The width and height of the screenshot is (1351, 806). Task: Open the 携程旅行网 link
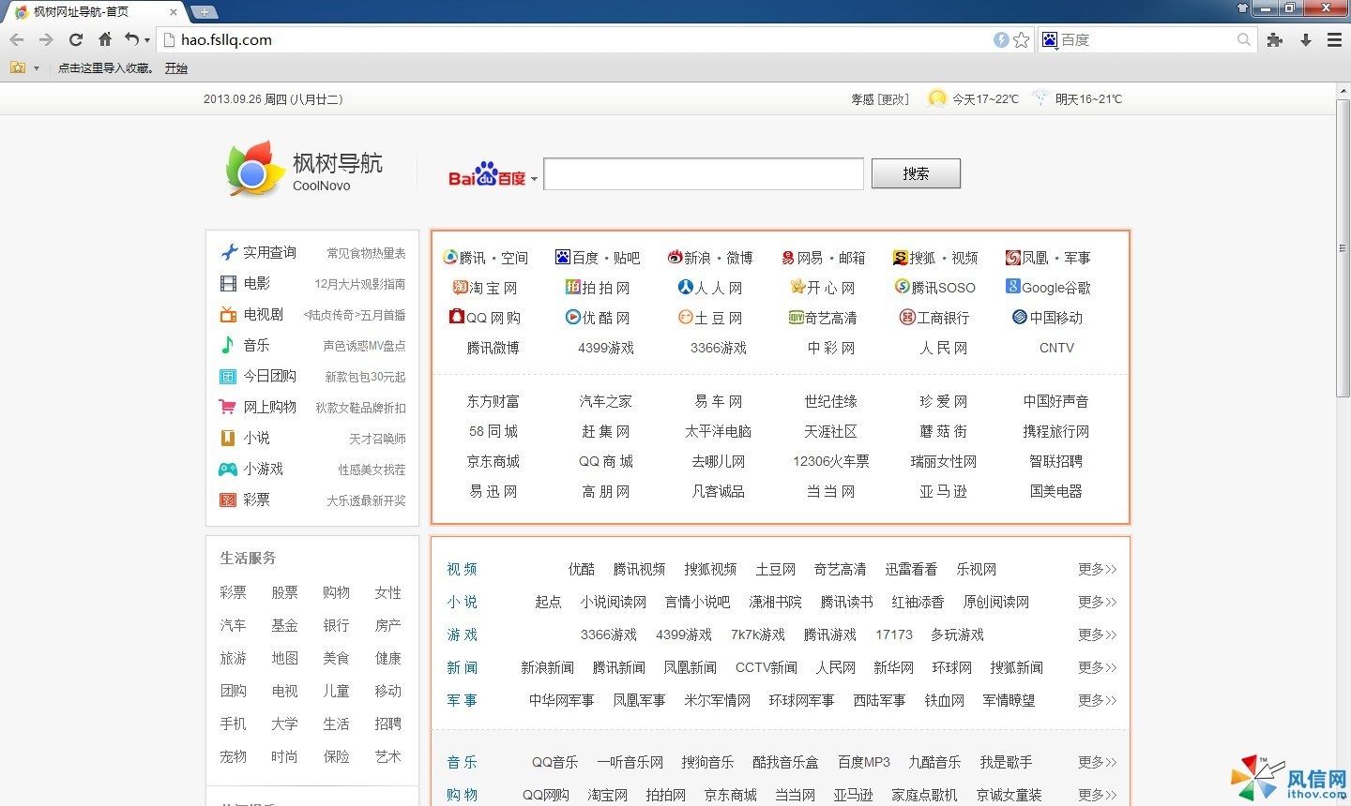pyautogui.click(x=1056, y=431)
